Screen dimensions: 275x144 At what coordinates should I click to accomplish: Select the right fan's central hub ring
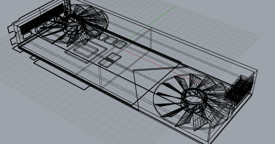pyautogui.click(x=194, y=100)
